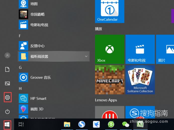
Task: Open the 电影和电视 tile
Action: pyautogui.click(x=140, y=49)
